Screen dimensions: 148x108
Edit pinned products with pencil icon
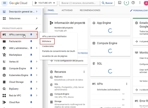click(37, 28)
